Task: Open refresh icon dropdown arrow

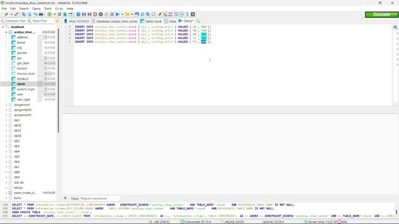Action: tap(55, 14)
